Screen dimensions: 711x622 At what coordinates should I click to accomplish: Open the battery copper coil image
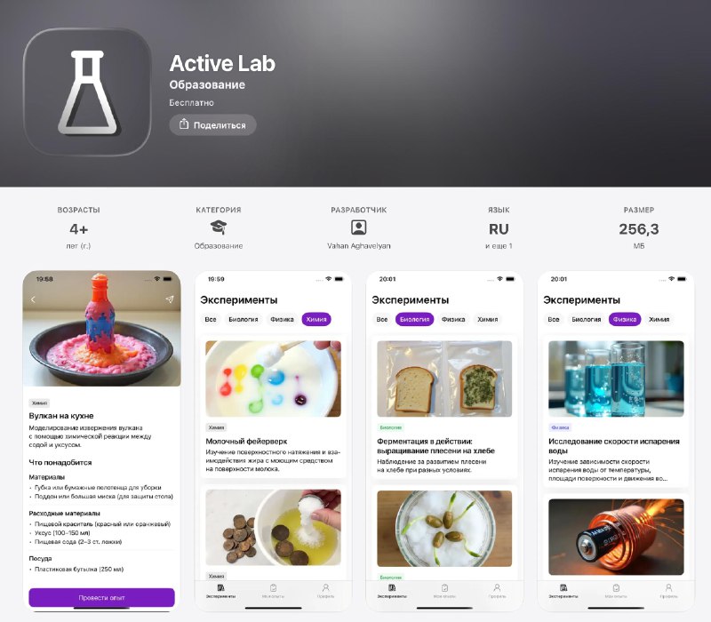pyautogui.click(x=616, y=537)
